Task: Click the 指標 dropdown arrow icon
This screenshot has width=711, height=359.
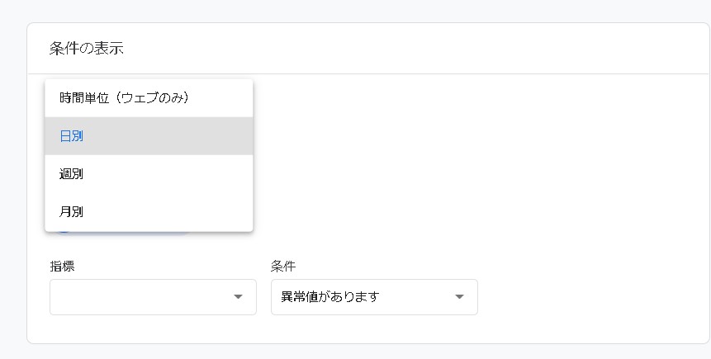Action: click(238, 297)
